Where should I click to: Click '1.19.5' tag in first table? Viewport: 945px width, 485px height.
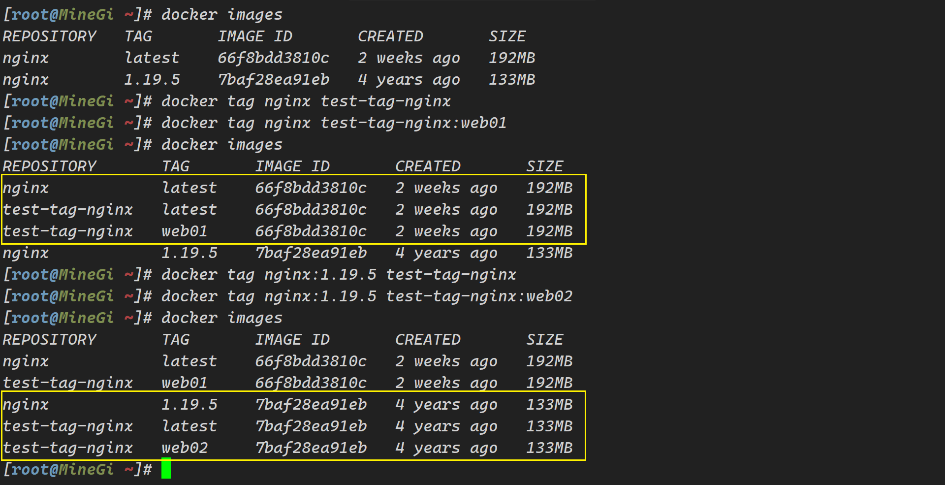tap(152, 80)
